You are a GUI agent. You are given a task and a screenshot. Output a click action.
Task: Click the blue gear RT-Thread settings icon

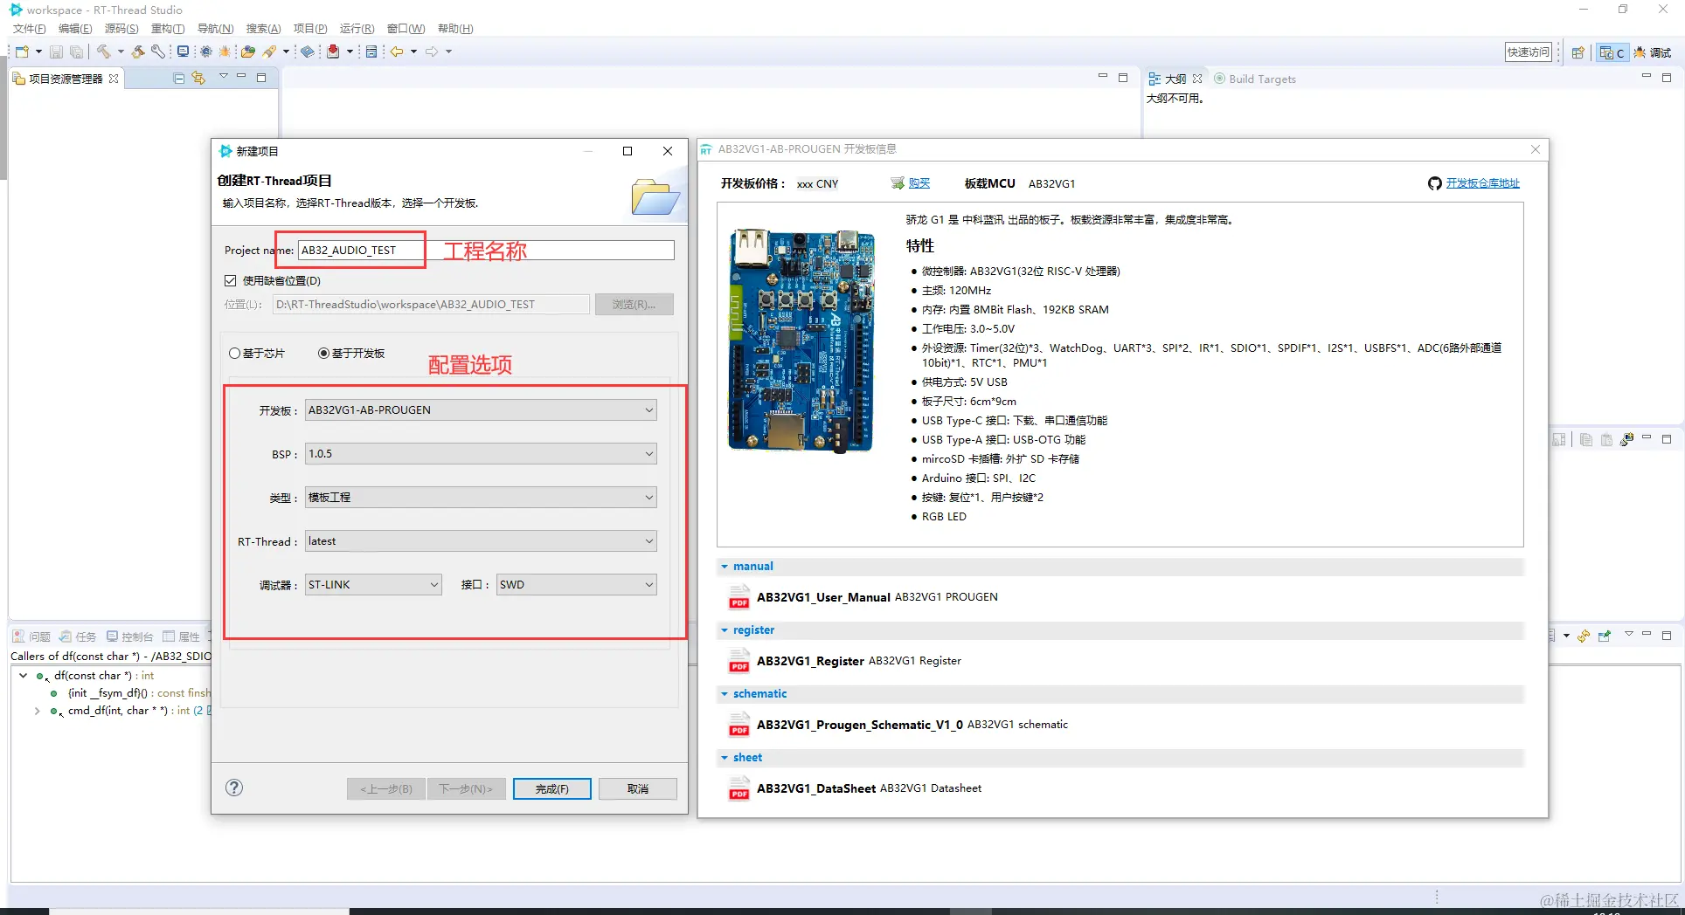(x=206, y=52)
